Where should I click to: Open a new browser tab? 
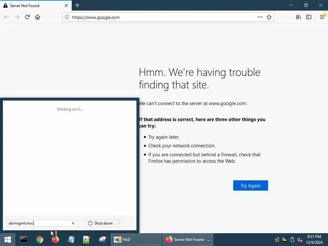pos(77,5)
